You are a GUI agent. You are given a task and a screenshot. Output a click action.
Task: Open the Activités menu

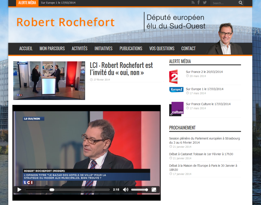80,48
